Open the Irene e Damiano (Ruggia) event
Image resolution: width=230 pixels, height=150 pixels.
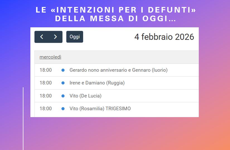point(97,83)
